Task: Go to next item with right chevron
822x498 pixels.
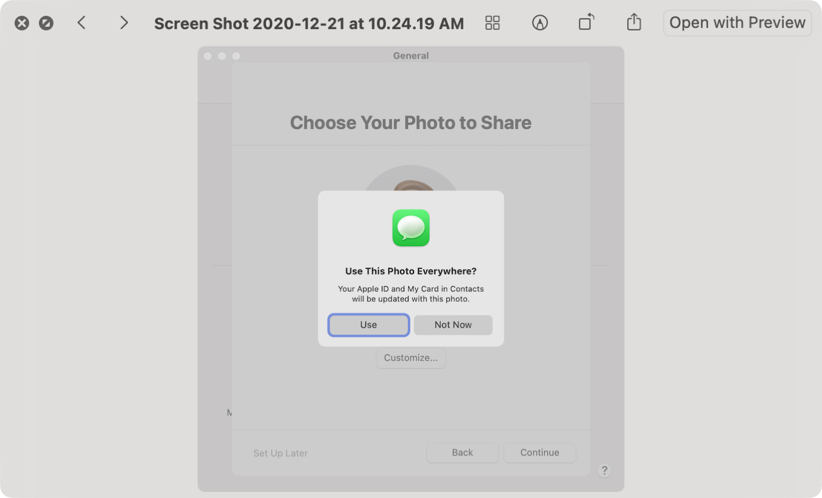Action: (x=124, y=23)
